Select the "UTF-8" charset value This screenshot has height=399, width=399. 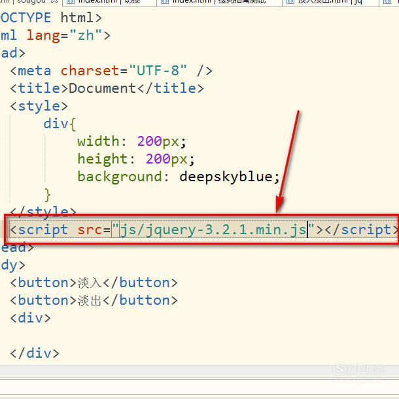[158, 71]
